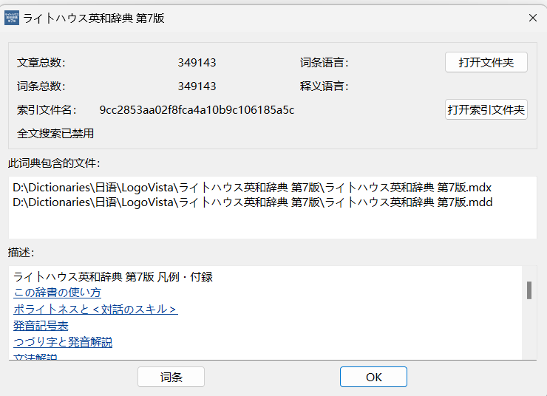Click the 此词典包含的文件 label

point(54,163)
